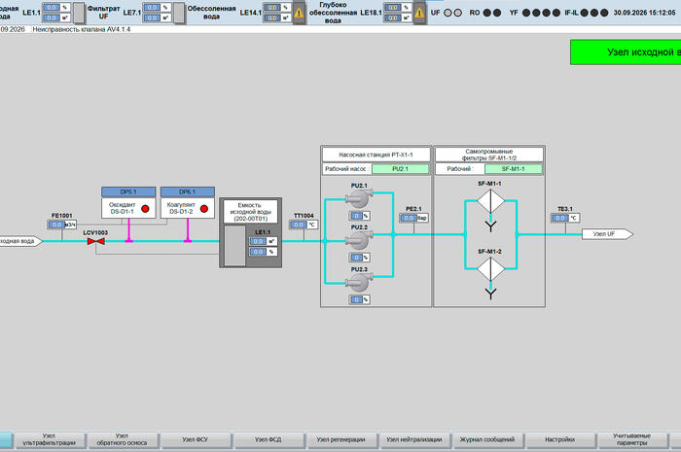Click drain symbol below filter SF-M1-2
The image size is (681, 452).
click(490, 294)
